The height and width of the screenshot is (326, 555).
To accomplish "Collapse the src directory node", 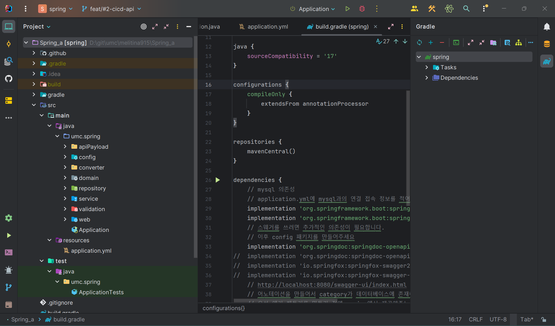I will (x=34, y=105).
